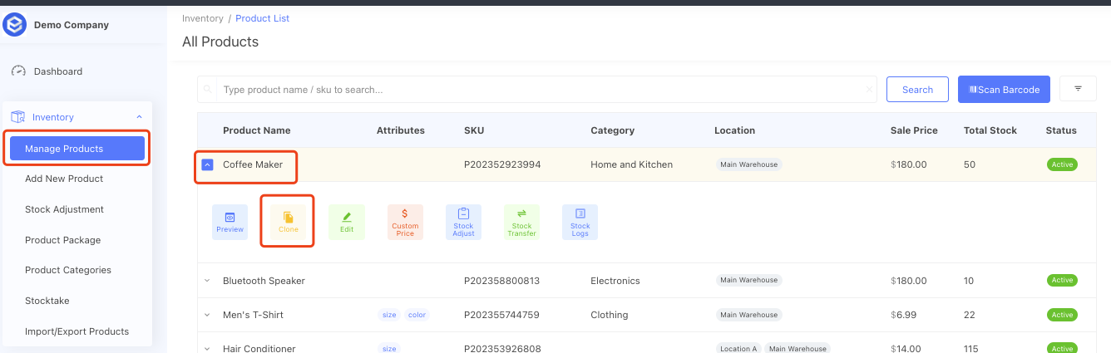Clone the Coffee Maker product
Screen dimensions: 1111x353
click(x=288, y=222)
